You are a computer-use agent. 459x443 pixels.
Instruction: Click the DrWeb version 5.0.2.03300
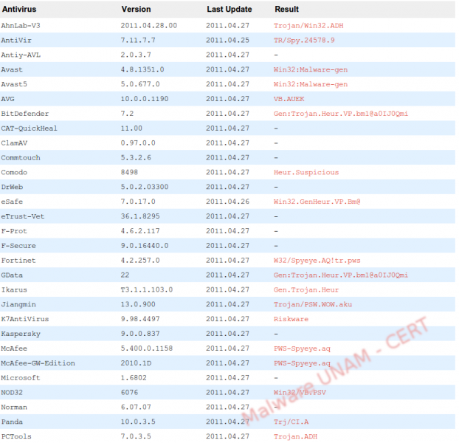(x=145, y=187)
